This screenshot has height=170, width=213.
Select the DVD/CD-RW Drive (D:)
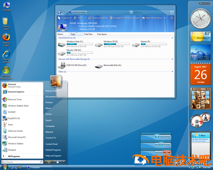72,65
